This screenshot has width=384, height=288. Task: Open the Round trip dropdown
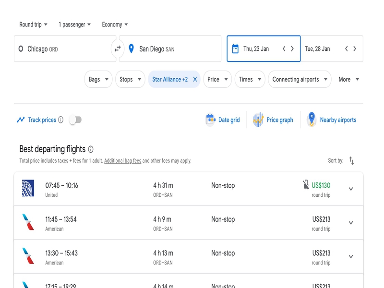[33, 24]
